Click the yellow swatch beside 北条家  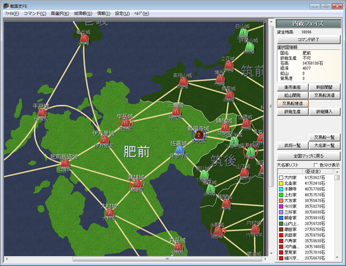coord(281,183)
